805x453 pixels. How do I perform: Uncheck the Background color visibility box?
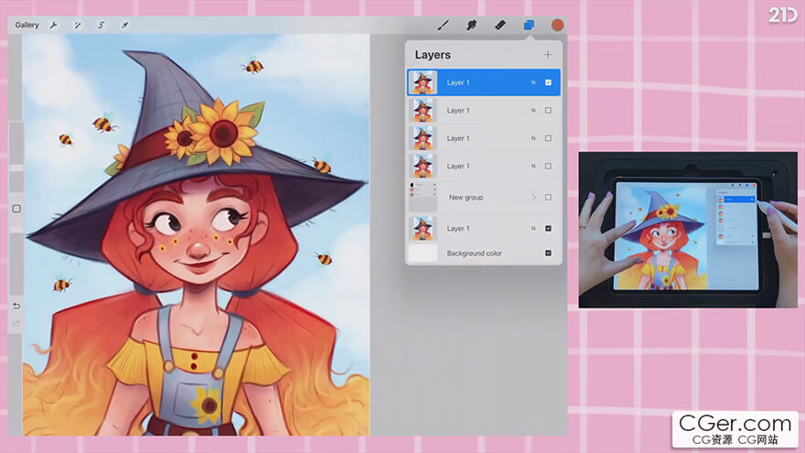coord(548,253)
